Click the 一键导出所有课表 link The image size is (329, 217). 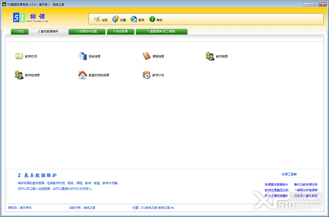(306, 190)
